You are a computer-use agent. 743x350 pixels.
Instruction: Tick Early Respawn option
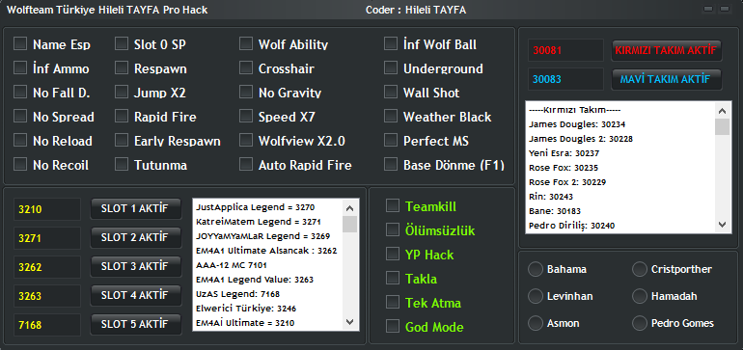click(x=122, y=141)
